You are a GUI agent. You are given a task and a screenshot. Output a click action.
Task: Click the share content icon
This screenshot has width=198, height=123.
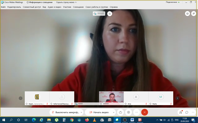(x=120, y=112)
